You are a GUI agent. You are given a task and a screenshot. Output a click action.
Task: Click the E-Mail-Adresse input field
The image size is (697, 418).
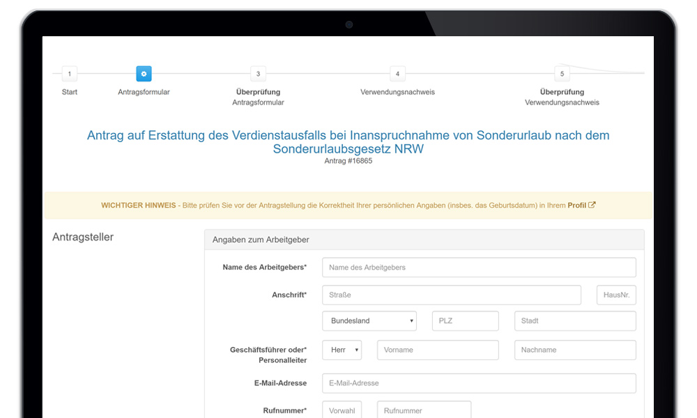(479, 383)
